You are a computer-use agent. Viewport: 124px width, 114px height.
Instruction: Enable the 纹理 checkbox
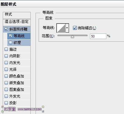10,43
